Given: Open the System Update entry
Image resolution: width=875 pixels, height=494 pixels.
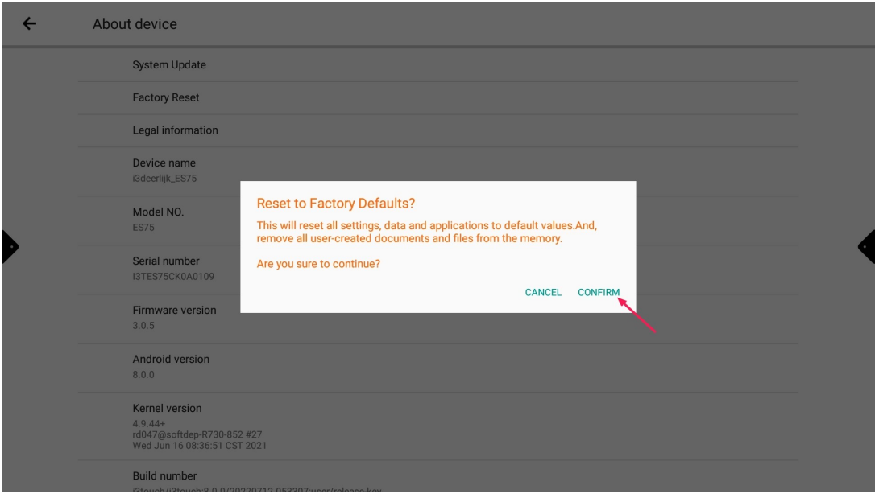Looking at the screenshot, I should click(x=169, y=65).
